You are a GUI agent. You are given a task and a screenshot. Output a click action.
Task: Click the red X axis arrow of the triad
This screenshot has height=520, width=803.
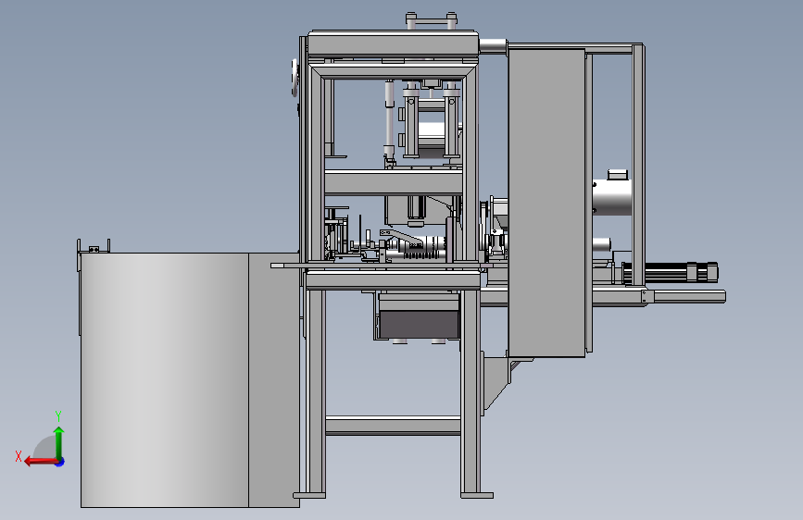click(x=40, y=462)
